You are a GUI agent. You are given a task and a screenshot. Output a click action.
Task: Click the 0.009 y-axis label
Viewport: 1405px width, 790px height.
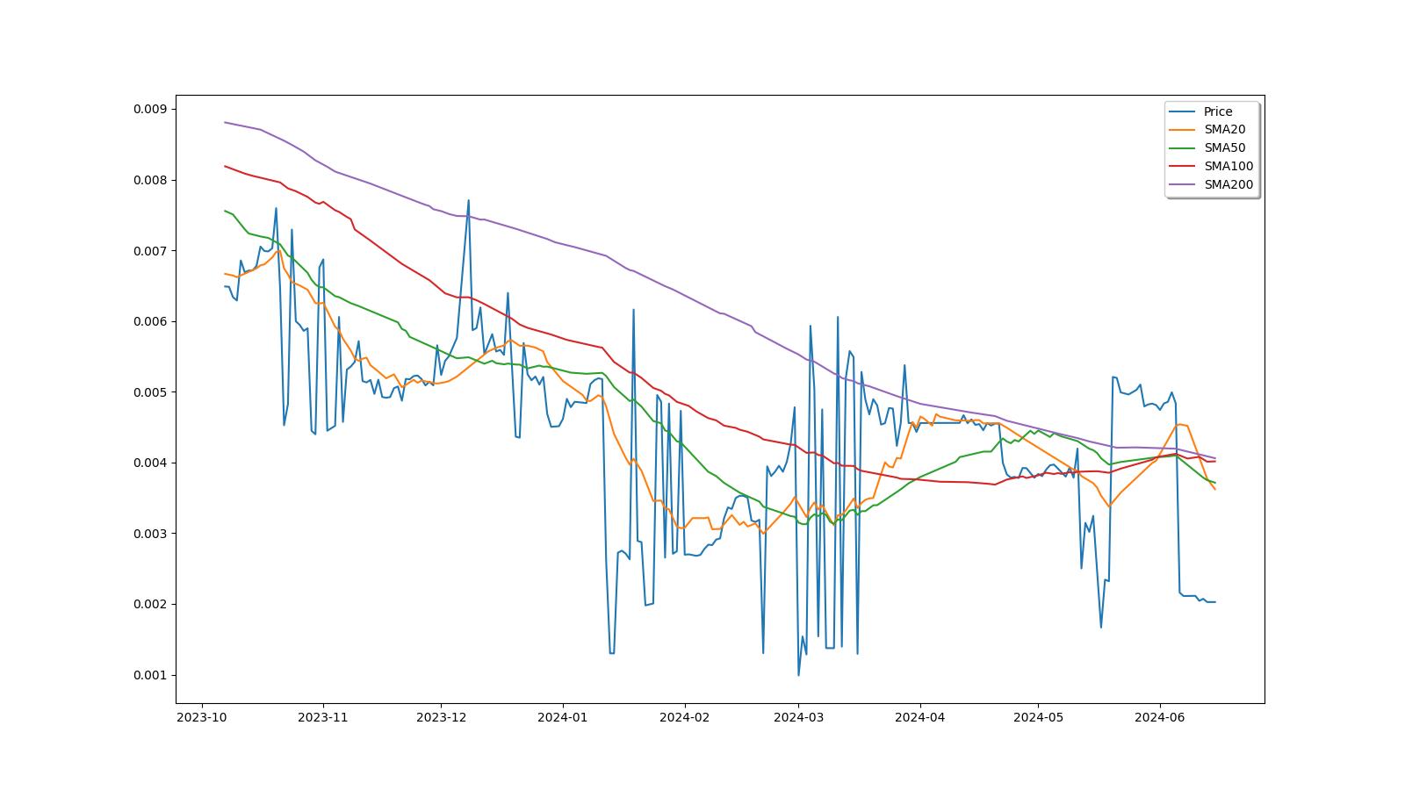[150, 110]
